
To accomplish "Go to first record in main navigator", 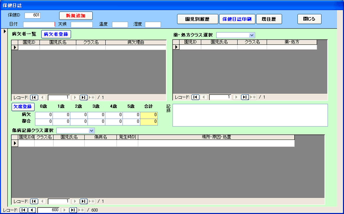I will point(24,210).
